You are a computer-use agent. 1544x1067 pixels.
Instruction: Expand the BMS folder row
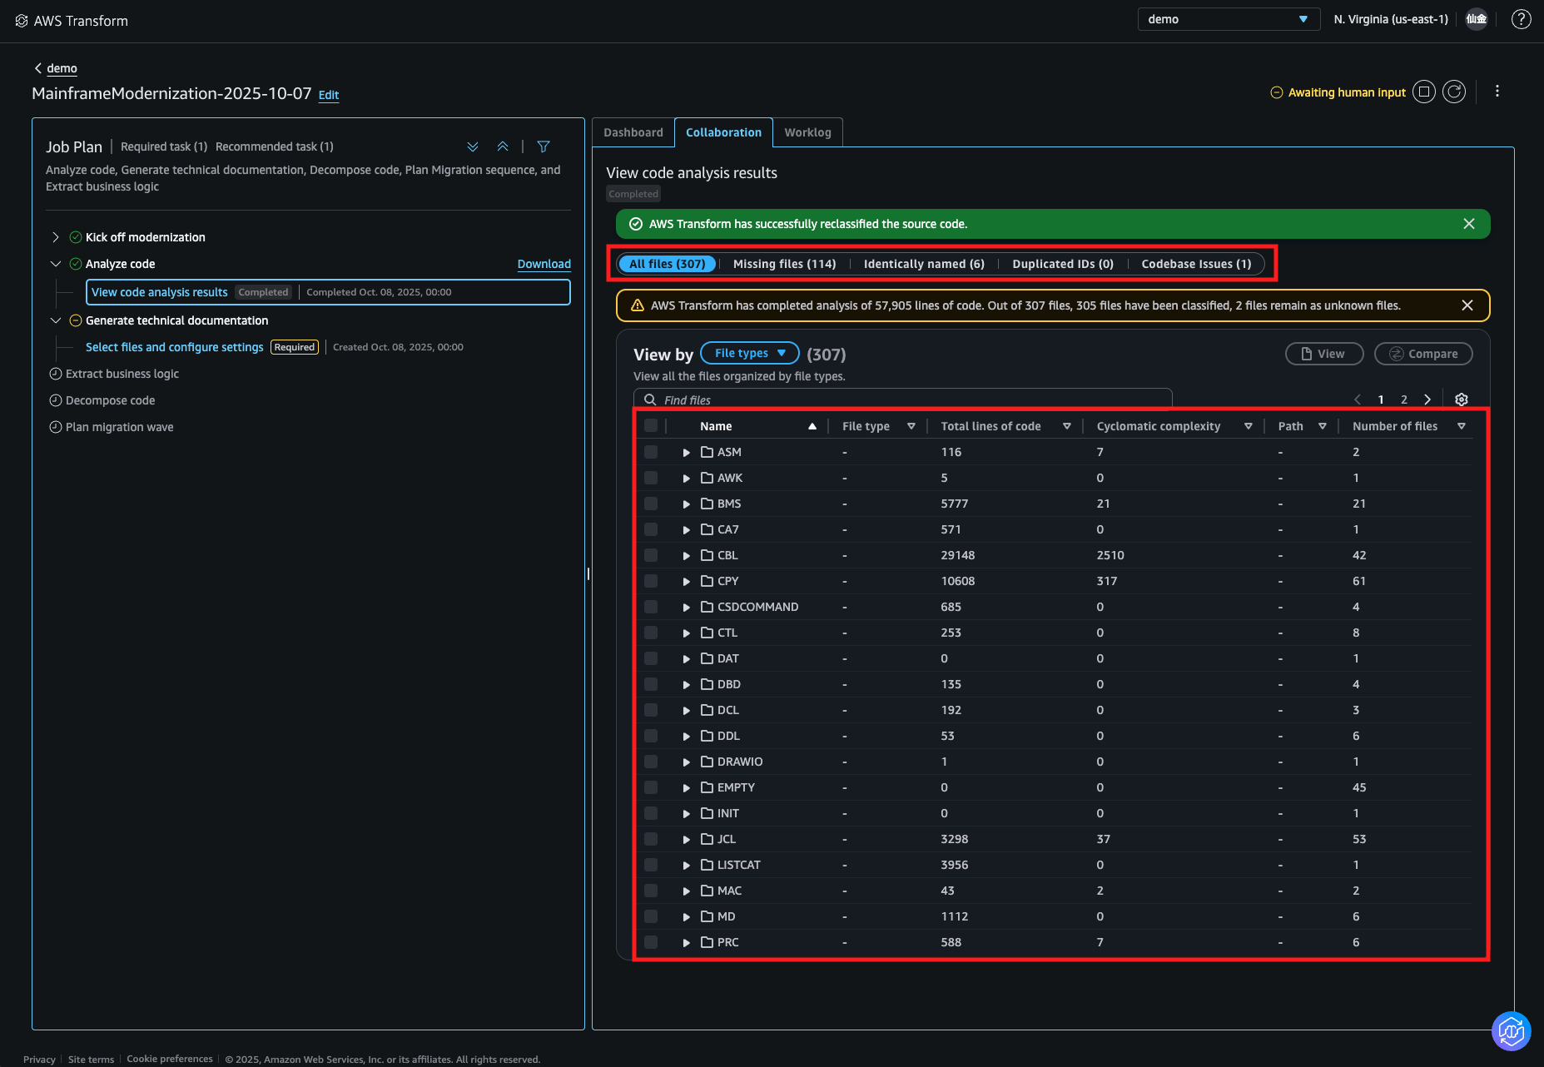tap(686, 504)
